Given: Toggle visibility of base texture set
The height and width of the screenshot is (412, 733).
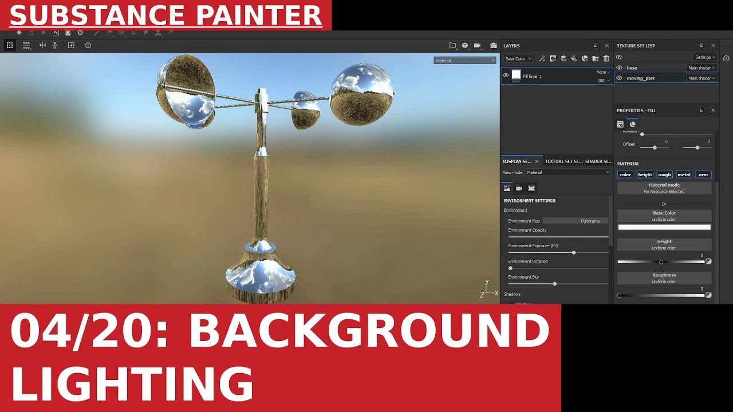Looking at the screenshot, I should tap(619, 68).
